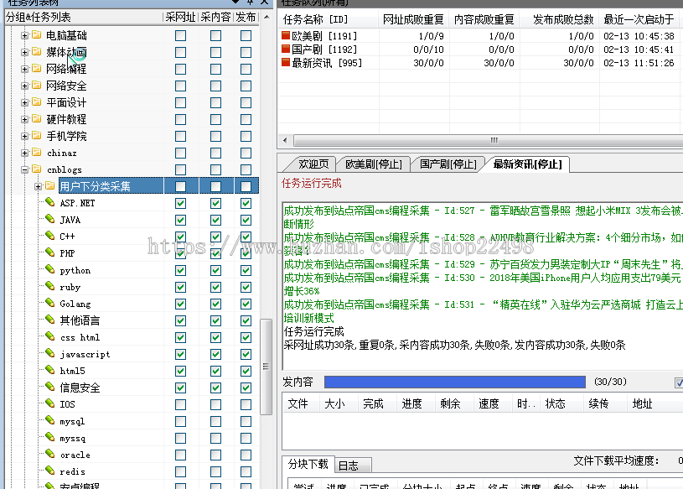The width and height of the screenshot is (683, 489).
Task: Click the 采网址 column header
Action: (180, 18)
